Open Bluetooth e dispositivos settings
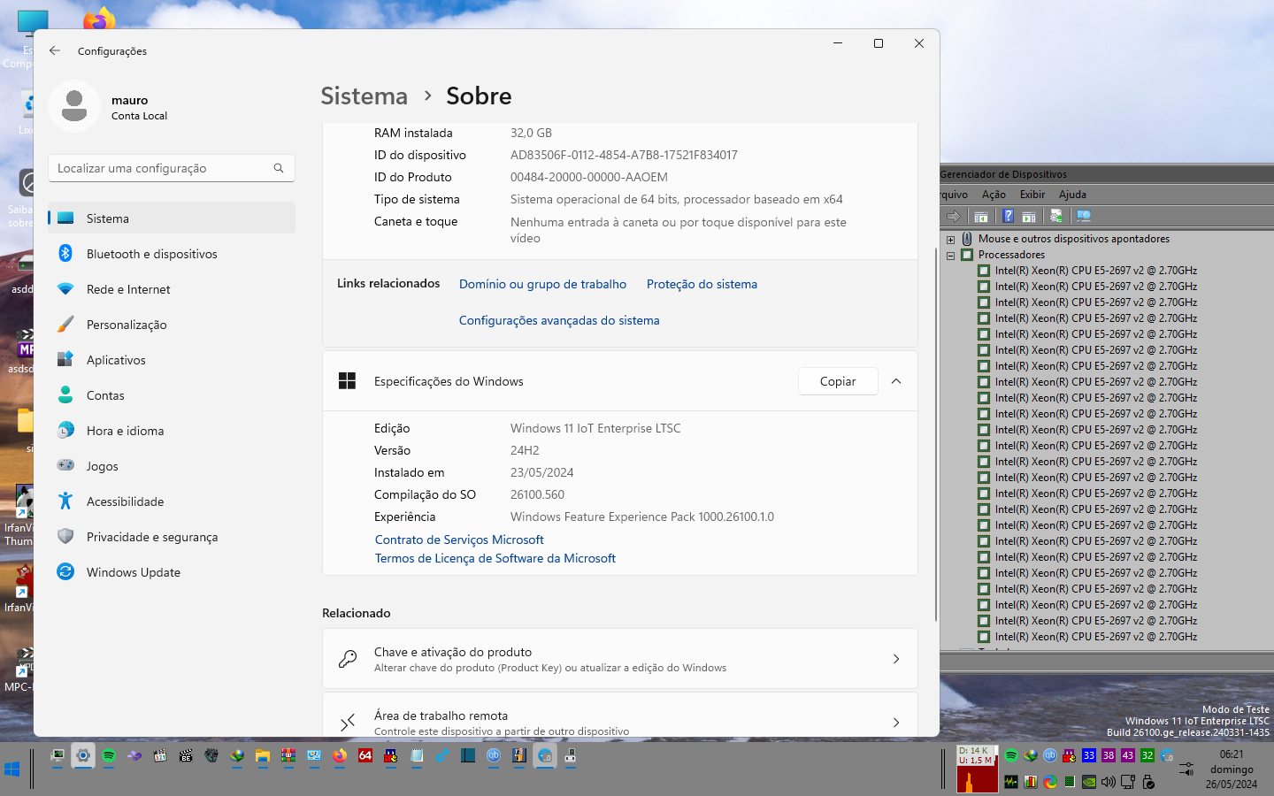Viewport: 1274px width, 796px height. point(172,254)
